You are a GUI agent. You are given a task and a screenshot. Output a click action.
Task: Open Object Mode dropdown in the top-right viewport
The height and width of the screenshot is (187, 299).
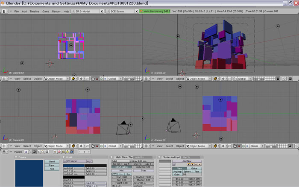coord(199,79)
